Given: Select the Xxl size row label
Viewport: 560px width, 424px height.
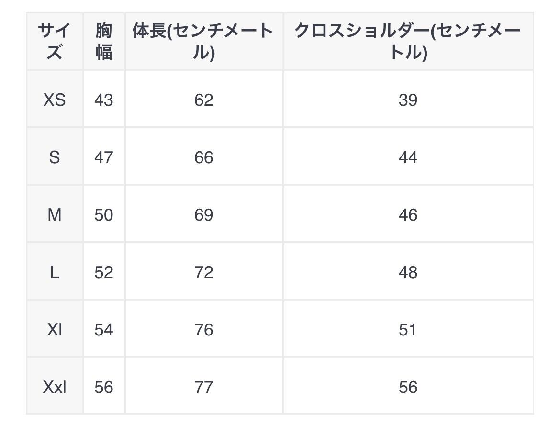Looking at the screenshot, I should (x=55, y=387).
